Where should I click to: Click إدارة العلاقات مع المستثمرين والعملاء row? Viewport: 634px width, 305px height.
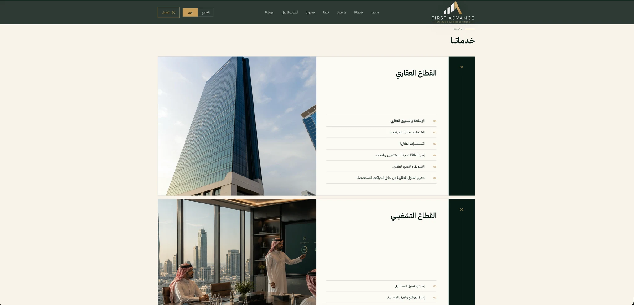(x=381, y=155)
